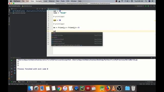Toggle the Favorites side tool window button
The image size is (164, 92).
pos(9,76)
